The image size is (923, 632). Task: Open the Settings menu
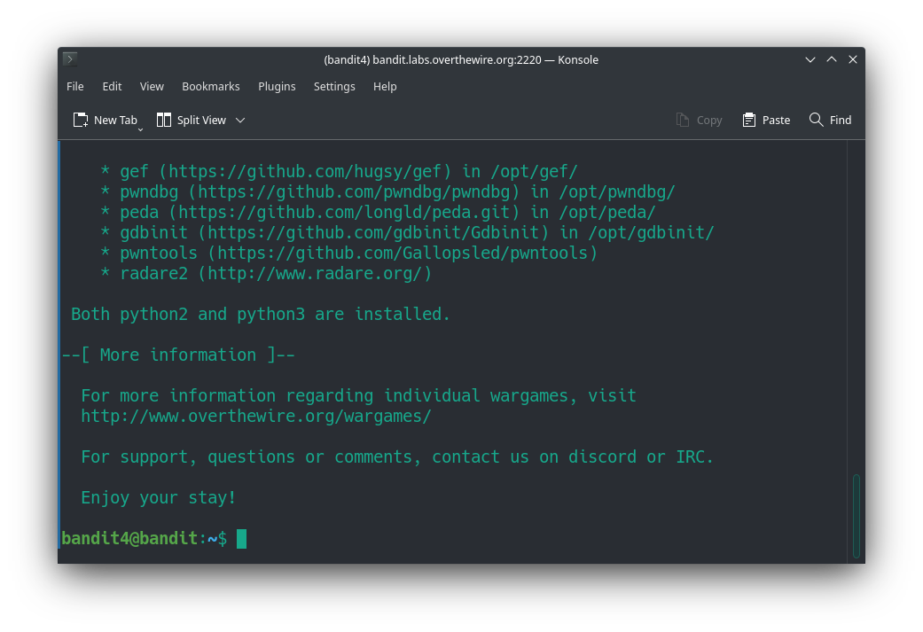334,86
